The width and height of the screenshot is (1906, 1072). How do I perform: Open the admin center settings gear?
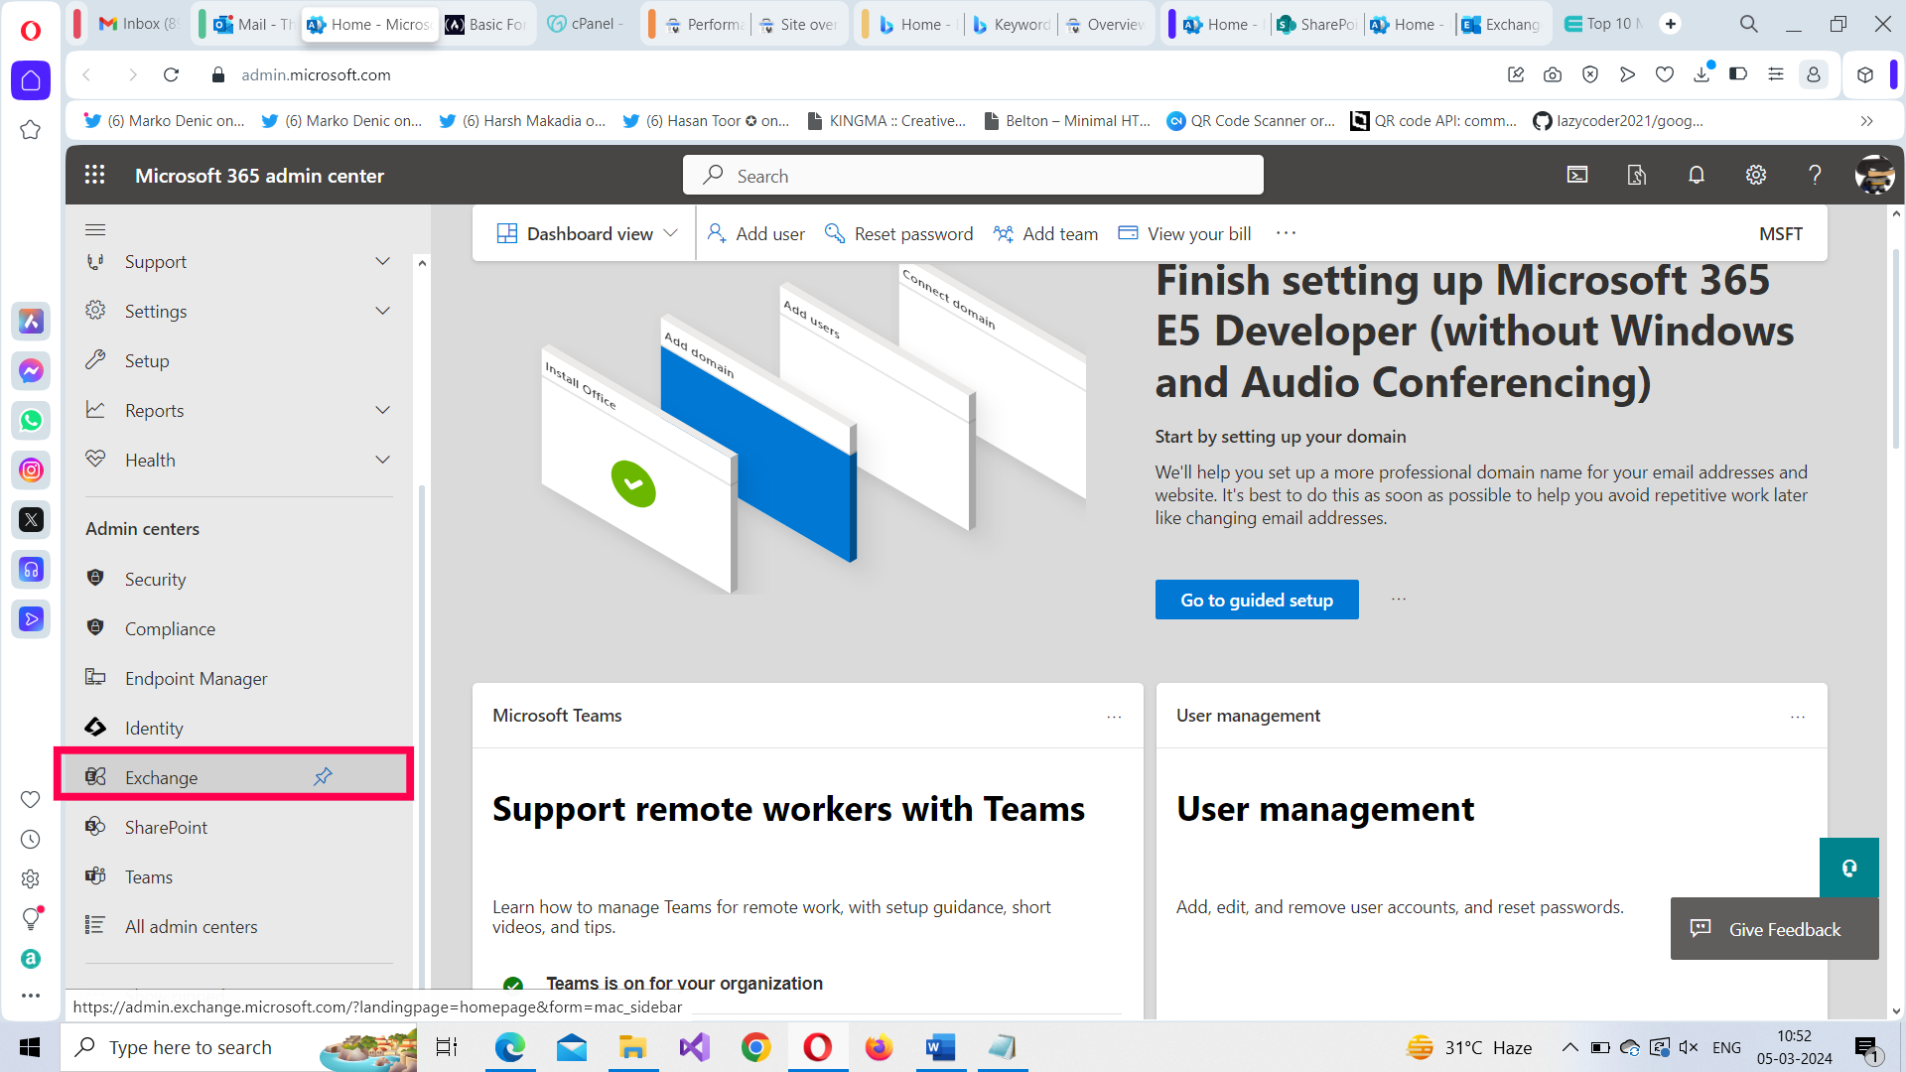pyautogui.click(x=1755, y=175)
